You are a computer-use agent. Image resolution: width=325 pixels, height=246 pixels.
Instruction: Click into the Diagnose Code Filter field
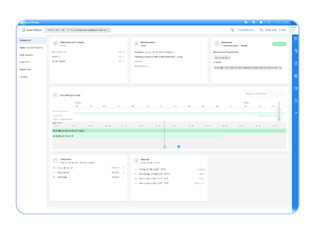[x=264, y=94]
